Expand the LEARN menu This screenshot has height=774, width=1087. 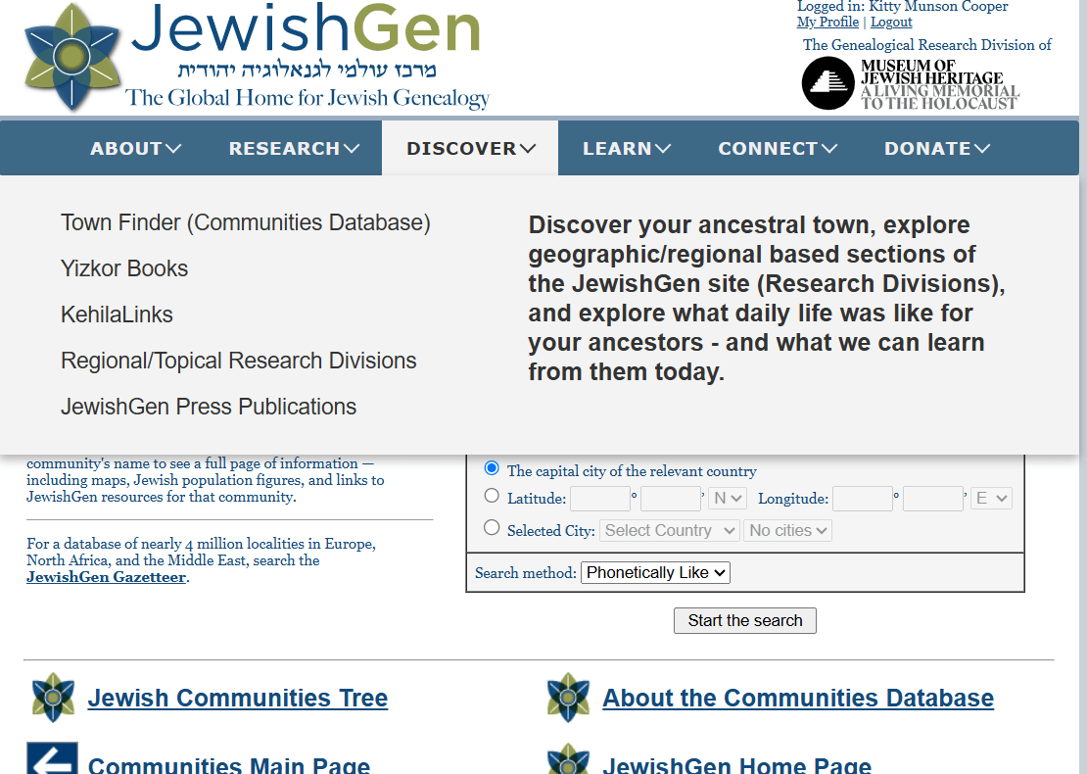click(627, 148)
